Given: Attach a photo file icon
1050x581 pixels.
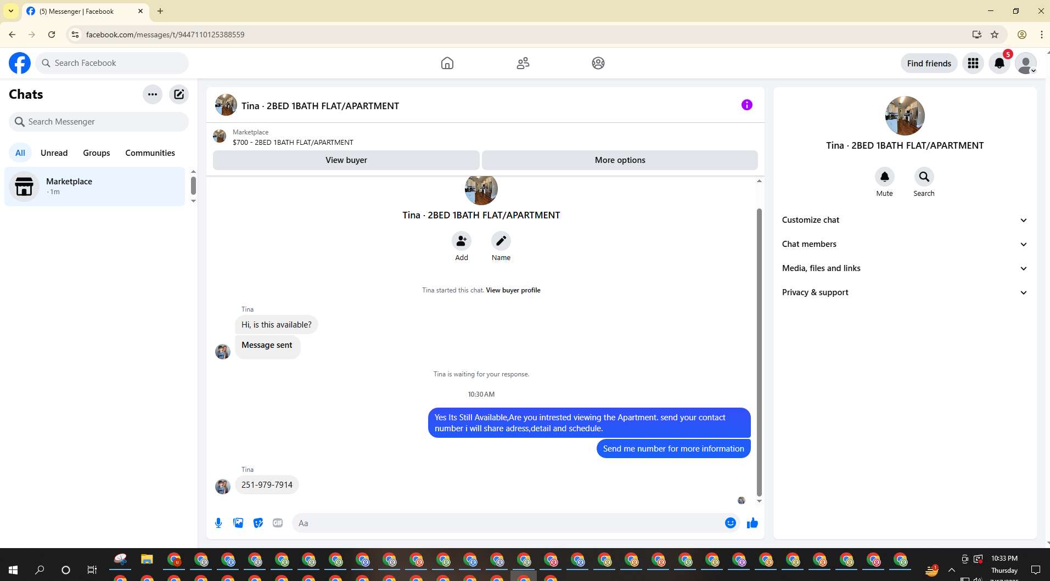Looking at the screenshot, I should (238, 523).
